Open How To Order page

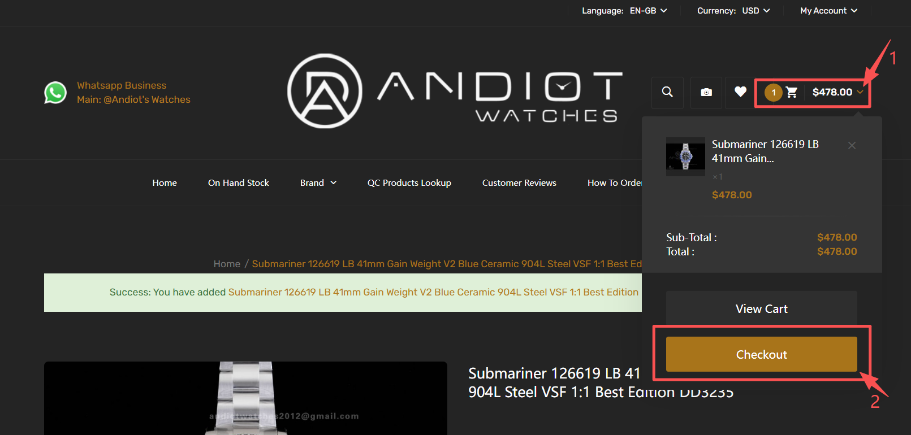pos(615,182)
